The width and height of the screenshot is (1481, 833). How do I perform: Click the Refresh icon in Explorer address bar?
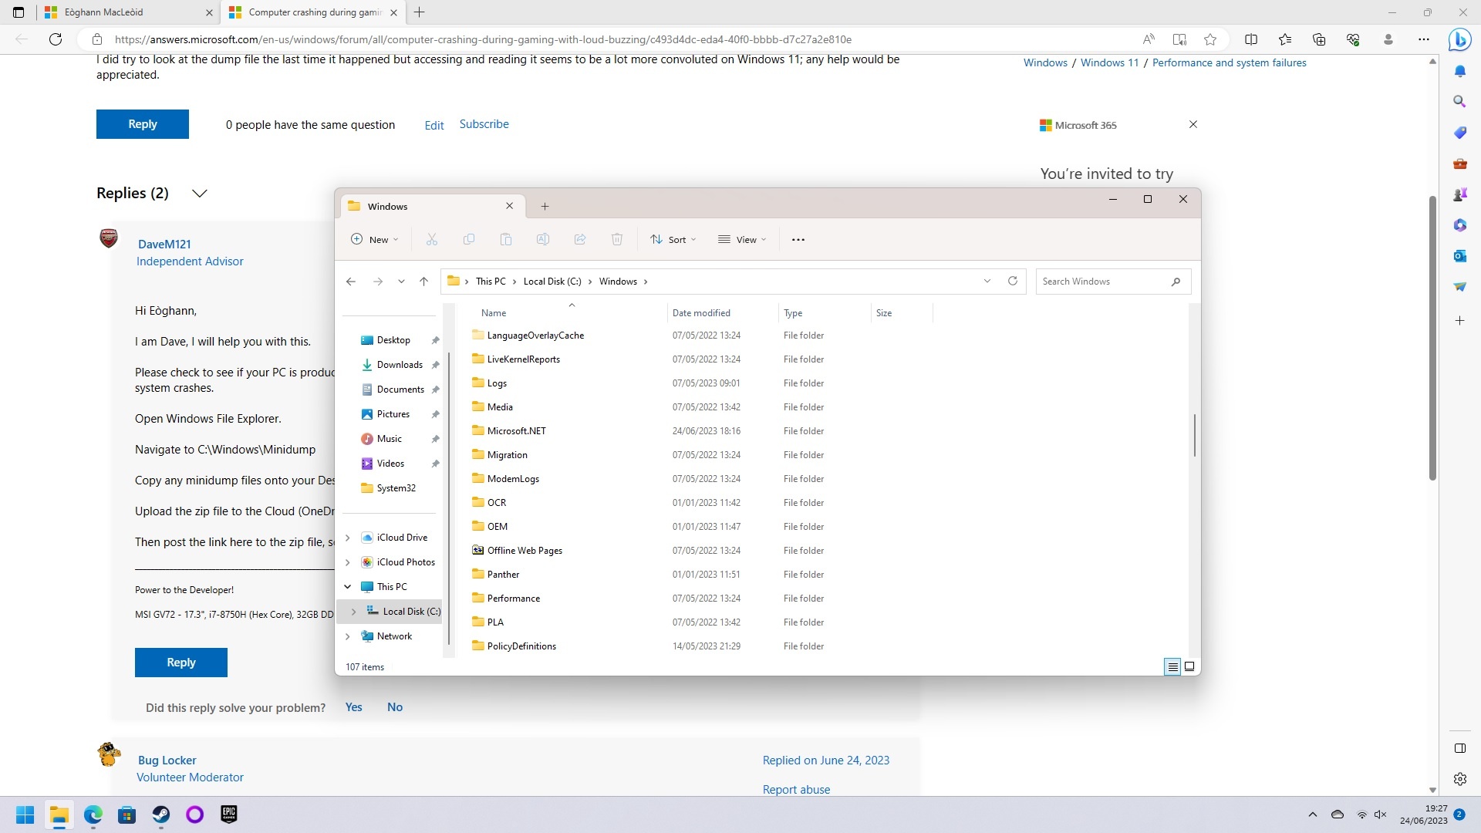pyautogui.click(x=1013, y=282)
